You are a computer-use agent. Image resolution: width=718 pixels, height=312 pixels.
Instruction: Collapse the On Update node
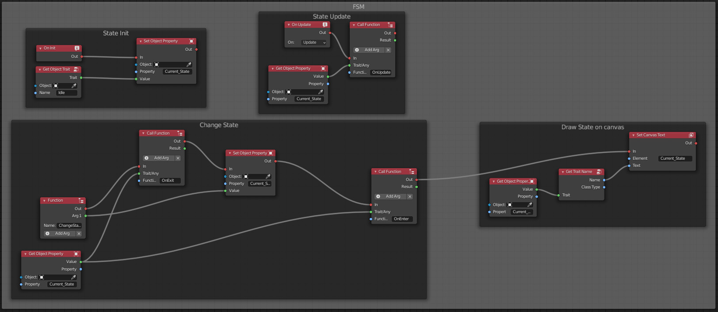point(288,25)
